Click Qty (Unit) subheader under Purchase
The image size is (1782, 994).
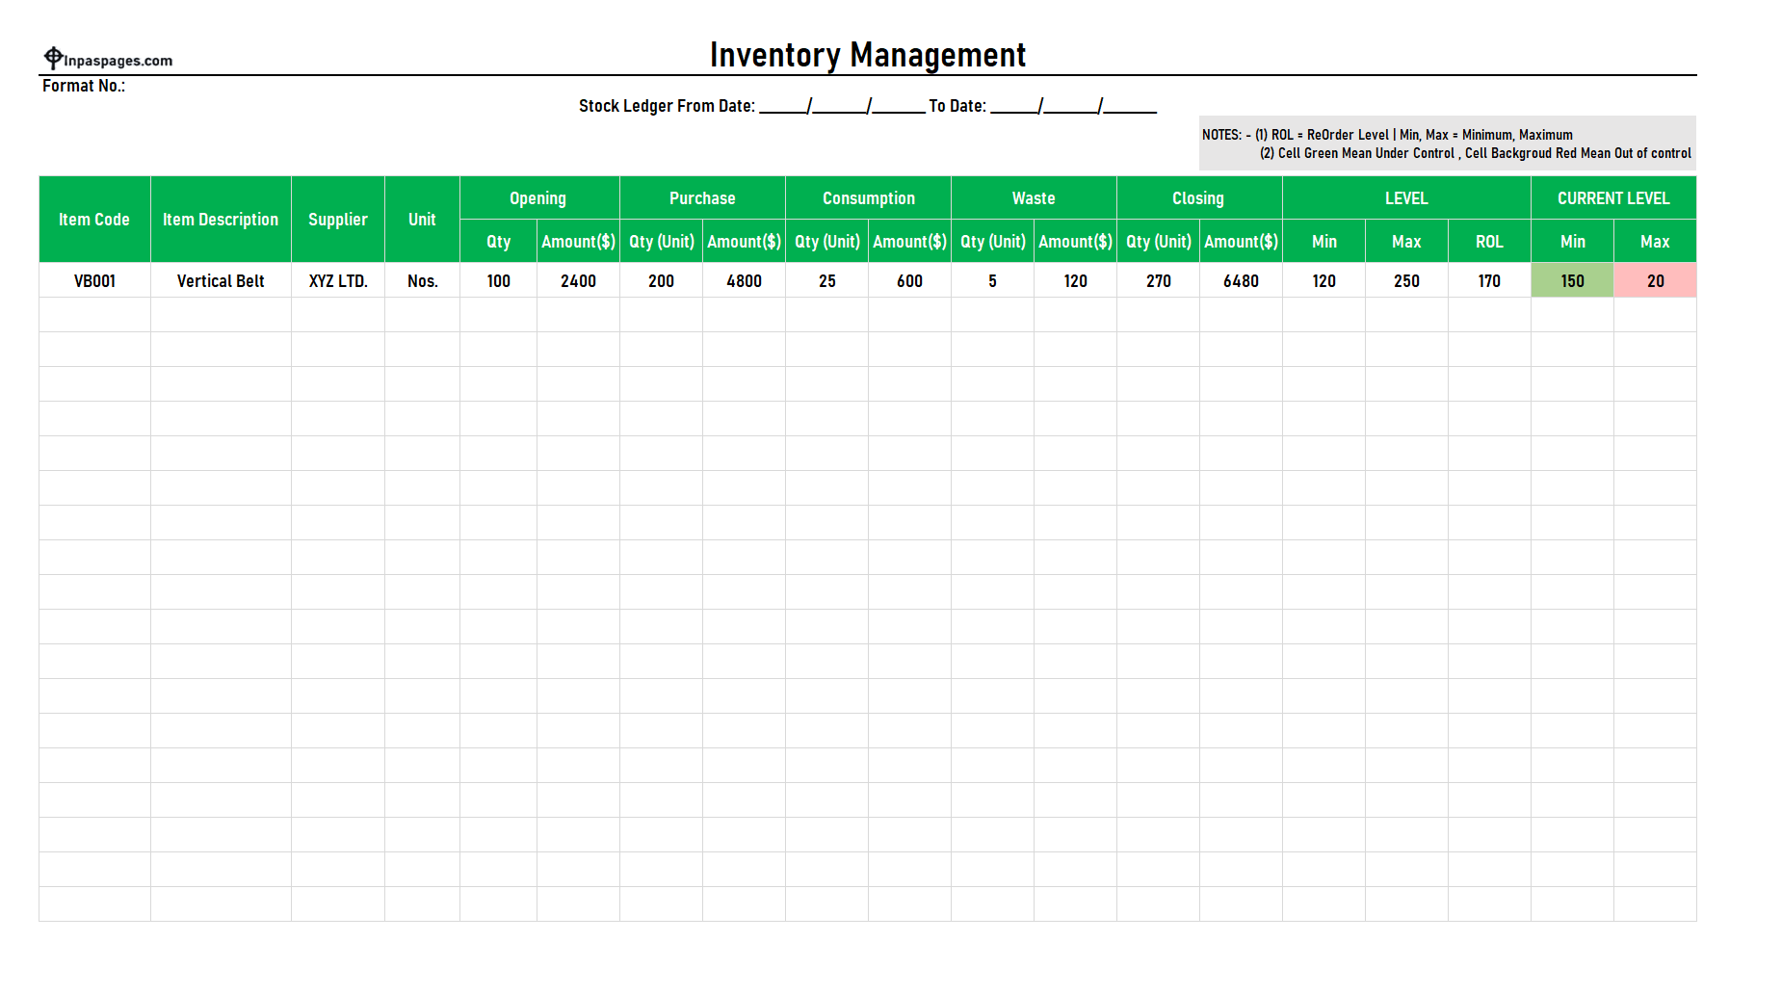point(661,241)
